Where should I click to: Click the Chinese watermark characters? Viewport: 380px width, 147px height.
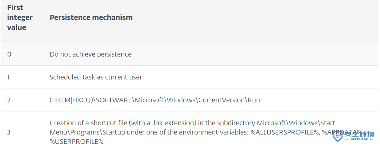click(x=359, y=135)
